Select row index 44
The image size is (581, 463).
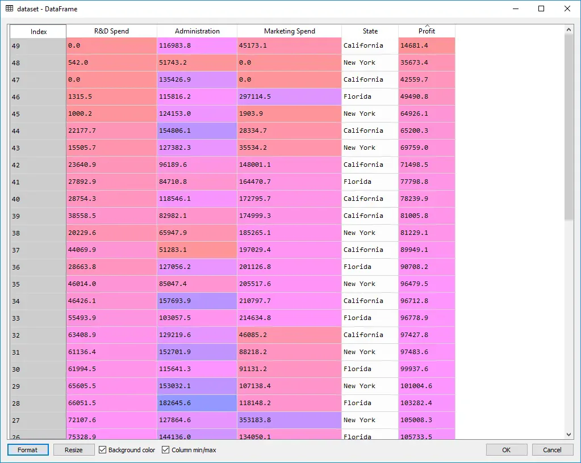click(38, 131)
